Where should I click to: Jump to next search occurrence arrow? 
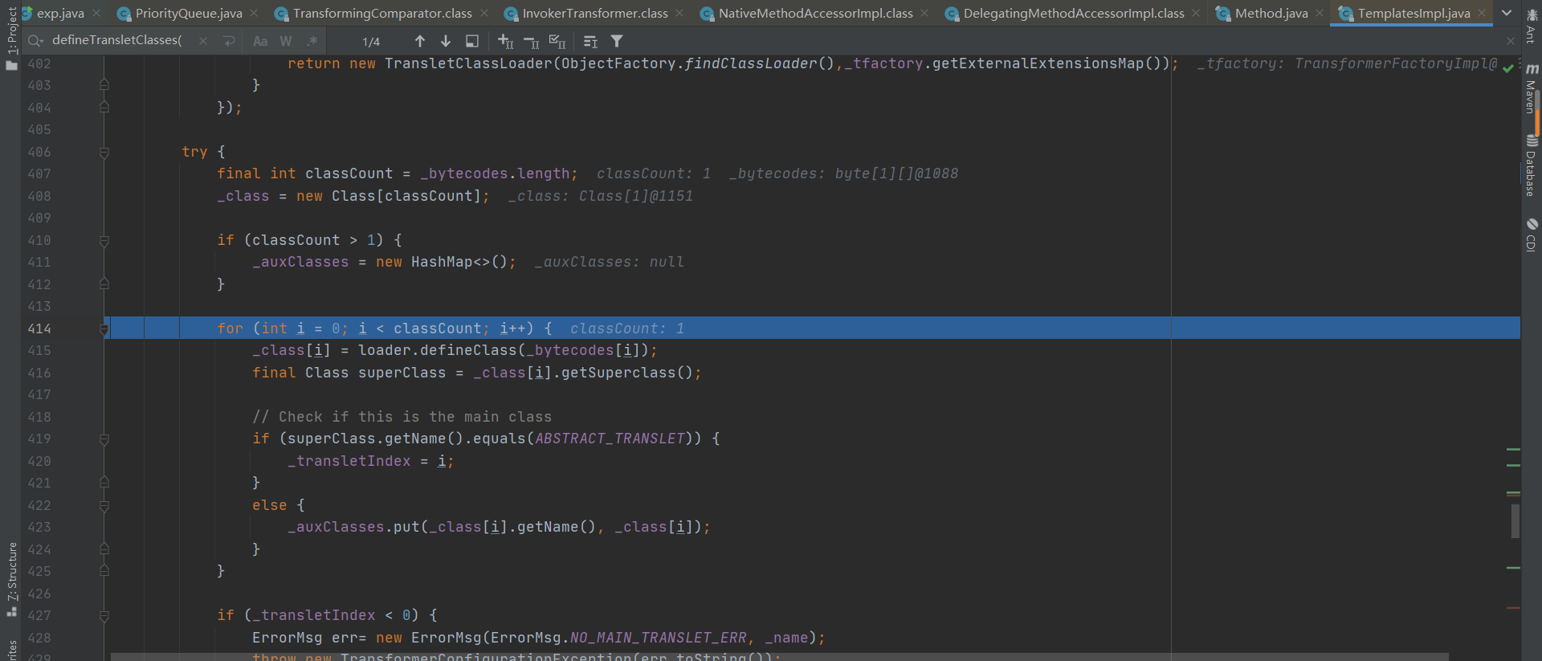446,41
